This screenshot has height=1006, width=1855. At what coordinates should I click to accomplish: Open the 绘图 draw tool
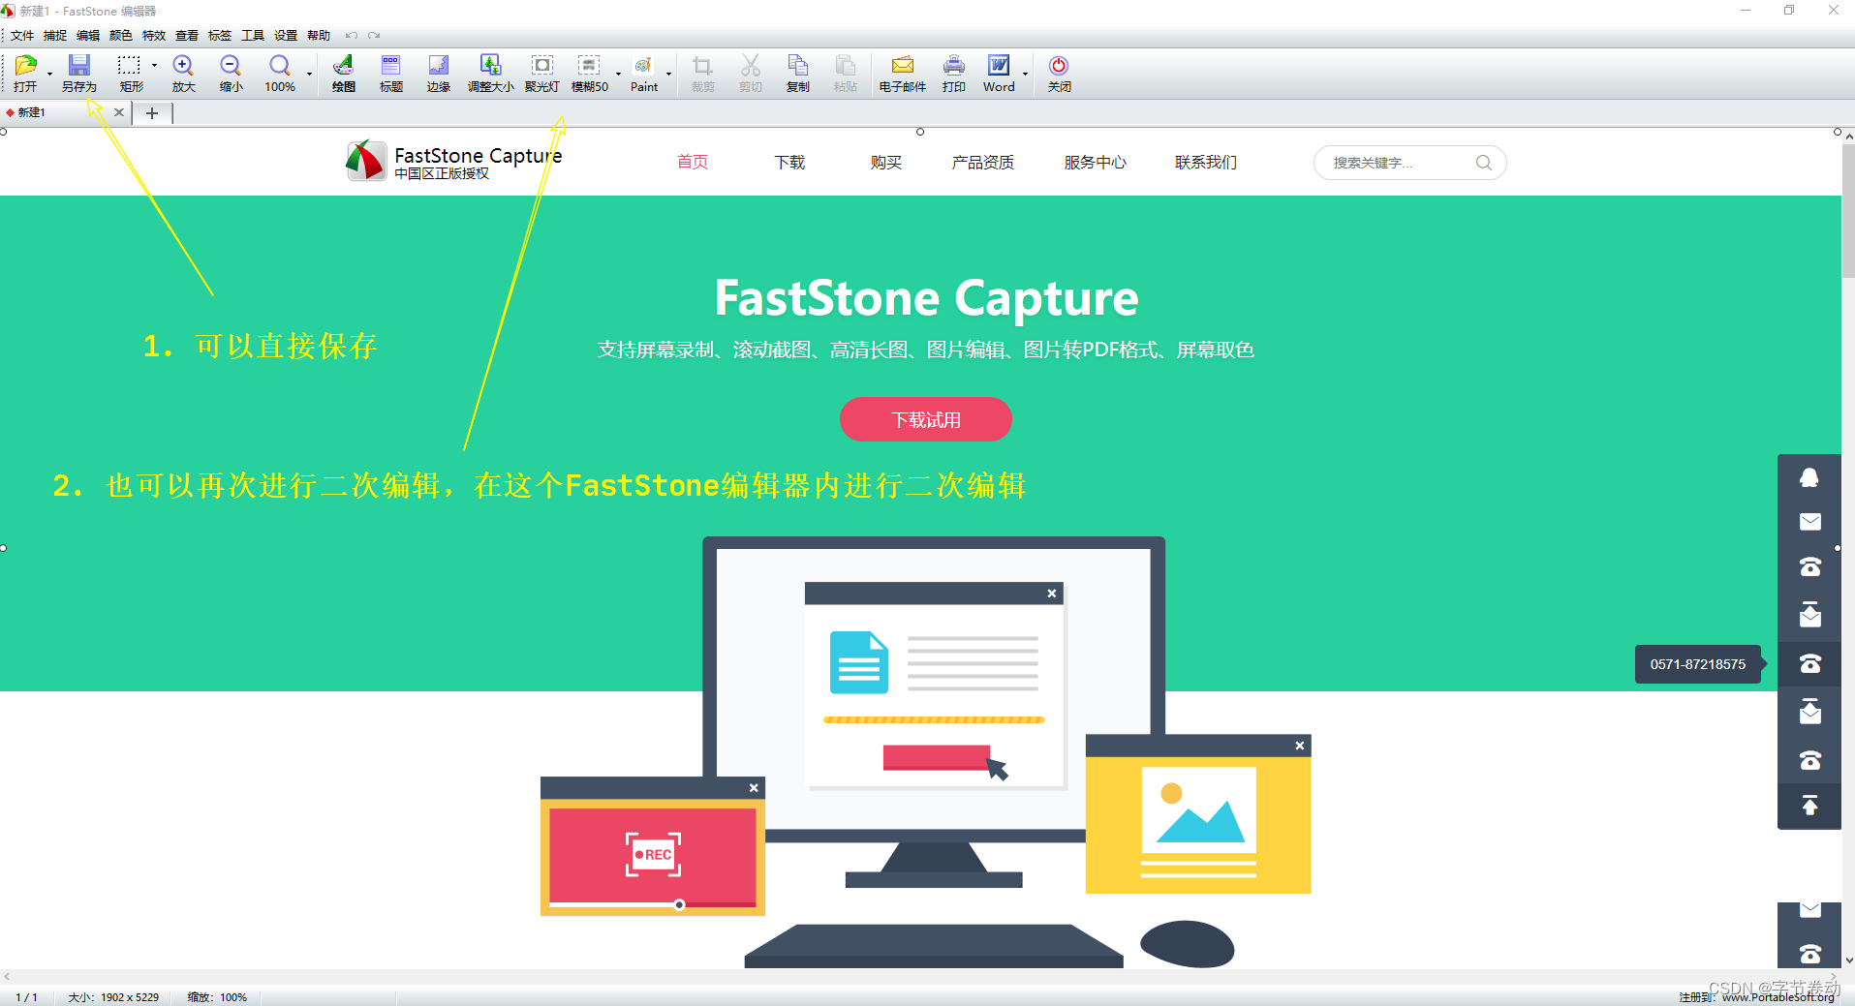344,74
